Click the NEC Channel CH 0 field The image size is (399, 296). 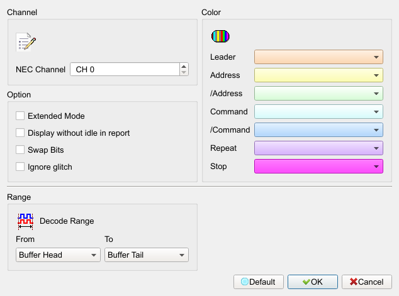125,69
